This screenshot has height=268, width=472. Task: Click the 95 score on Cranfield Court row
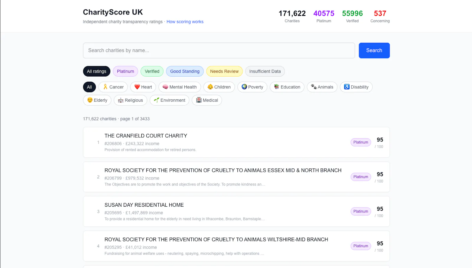pyautogui.click(x=380, y=140)
